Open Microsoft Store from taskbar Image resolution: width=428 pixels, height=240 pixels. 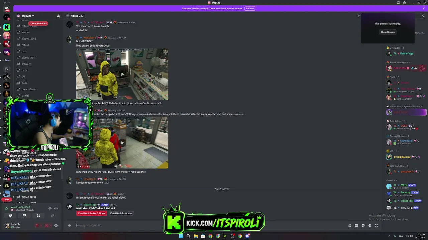[x=203, y=236]
